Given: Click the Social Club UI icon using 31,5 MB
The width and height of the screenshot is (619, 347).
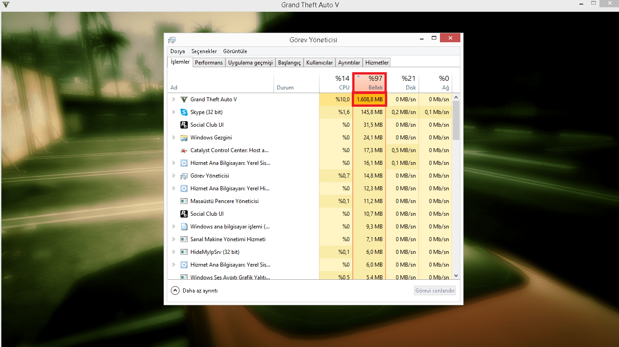Looking at the screenshot, I should (184, 125).
